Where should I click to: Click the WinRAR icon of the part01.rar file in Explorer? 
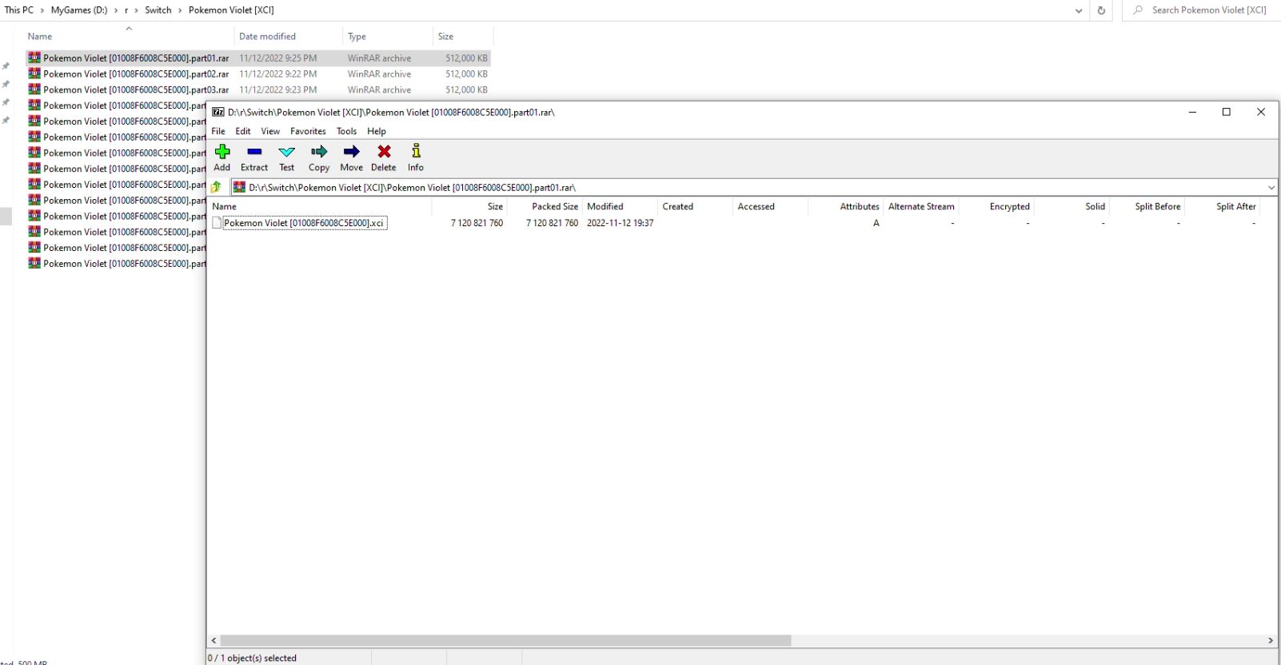[x=34, y=58]
